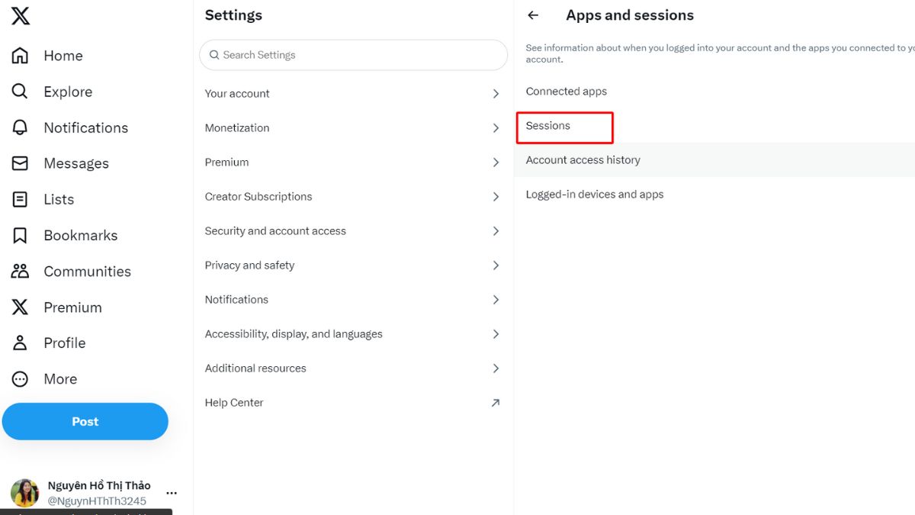Open Explore via the magnifier icon
Viewport: 915px width, 515px height.
pos(20,92)
